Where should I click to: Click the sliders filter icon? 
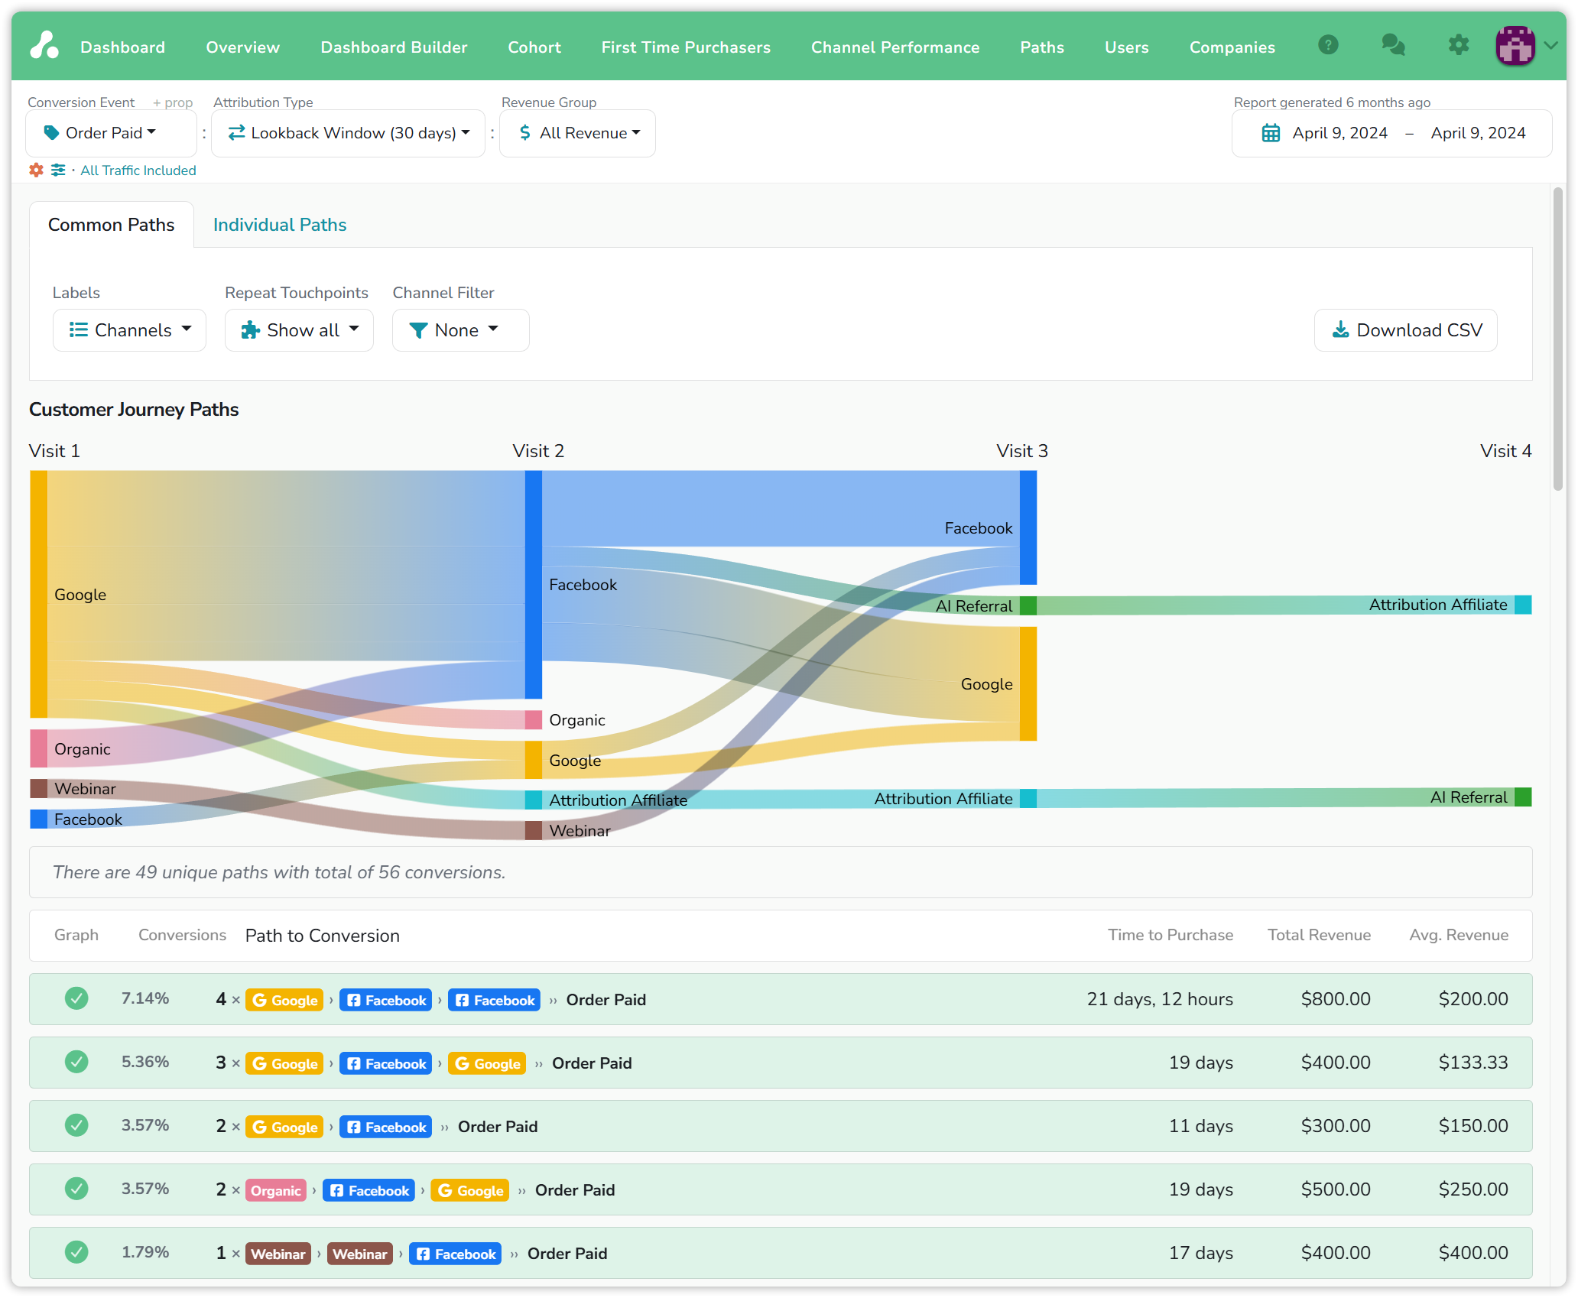[58, 170]
